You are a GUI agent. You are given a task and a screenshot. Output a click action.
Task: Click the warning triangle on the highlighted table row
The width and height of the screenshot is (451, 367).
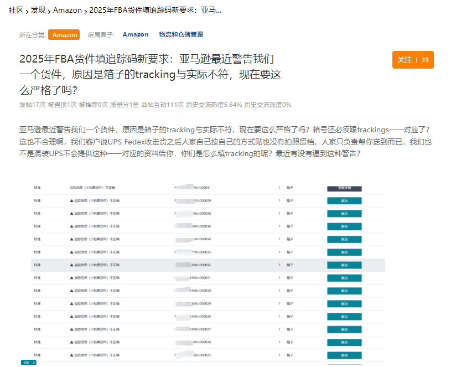[71, 265]
